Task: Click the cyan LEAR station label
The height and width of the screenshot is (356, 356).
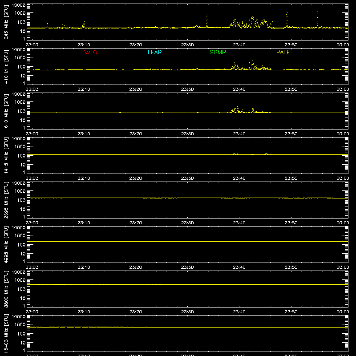Action: click(x=154, y=52)
